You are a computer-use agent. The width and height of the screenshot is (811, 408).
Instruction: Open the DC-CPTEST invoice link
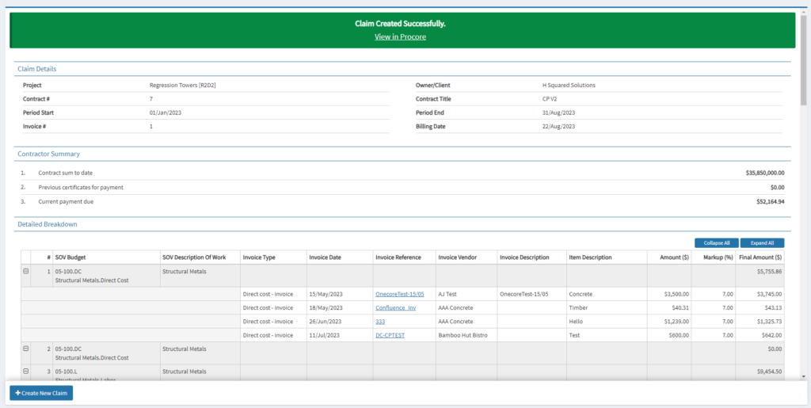pos(390,335)
